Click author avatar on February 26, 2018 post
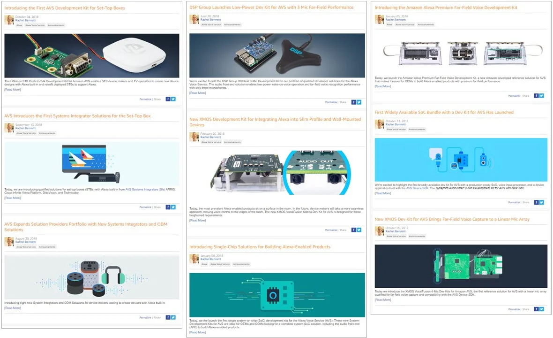Viewport: 553px width, 338px height. (x=194, y=137)
